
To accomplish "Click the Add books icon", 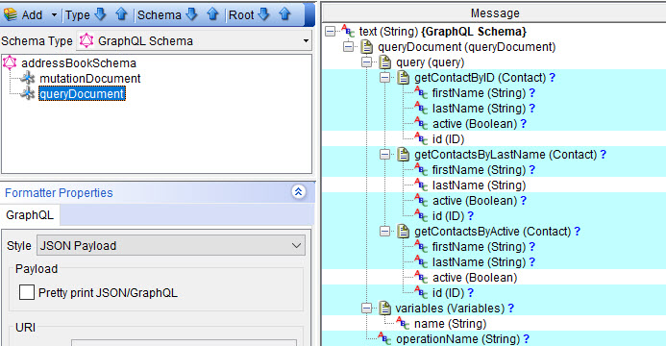I will (10, 14).
